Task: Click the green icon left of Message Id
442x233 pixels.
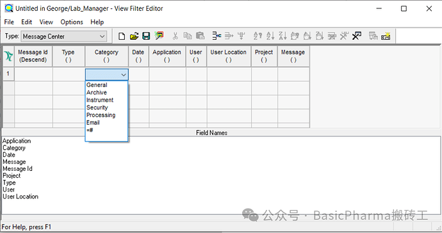Action: click(x=8, y=56)
